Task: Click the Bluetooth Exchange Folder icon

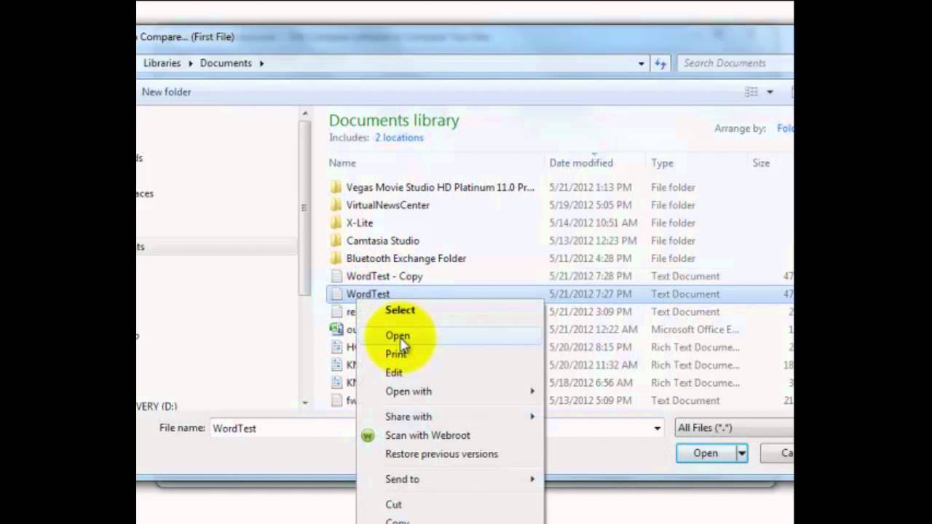Action: click(x=336, y=258)
